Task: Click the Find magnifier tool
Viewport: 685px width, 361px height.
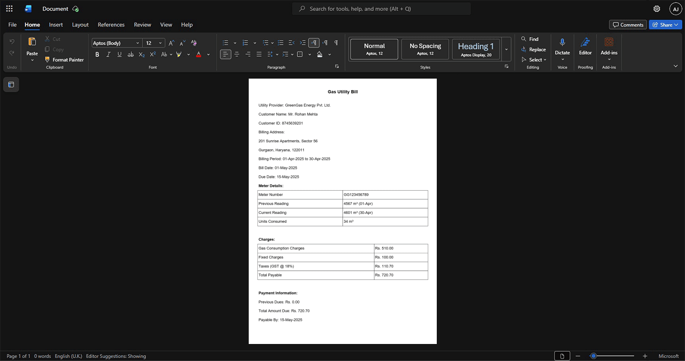Action: coord(524,39)
